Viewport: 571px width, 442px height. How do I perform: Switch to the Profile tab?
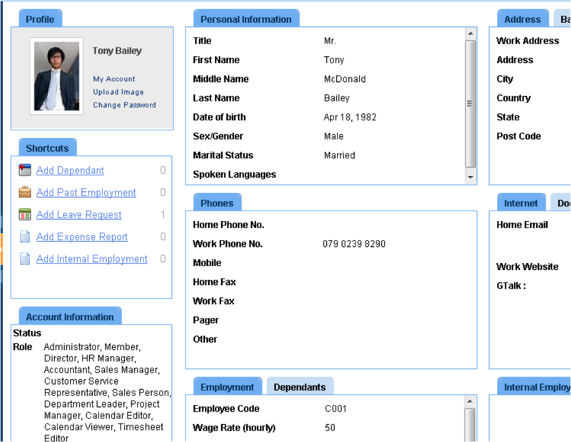[x=40, y=19]
